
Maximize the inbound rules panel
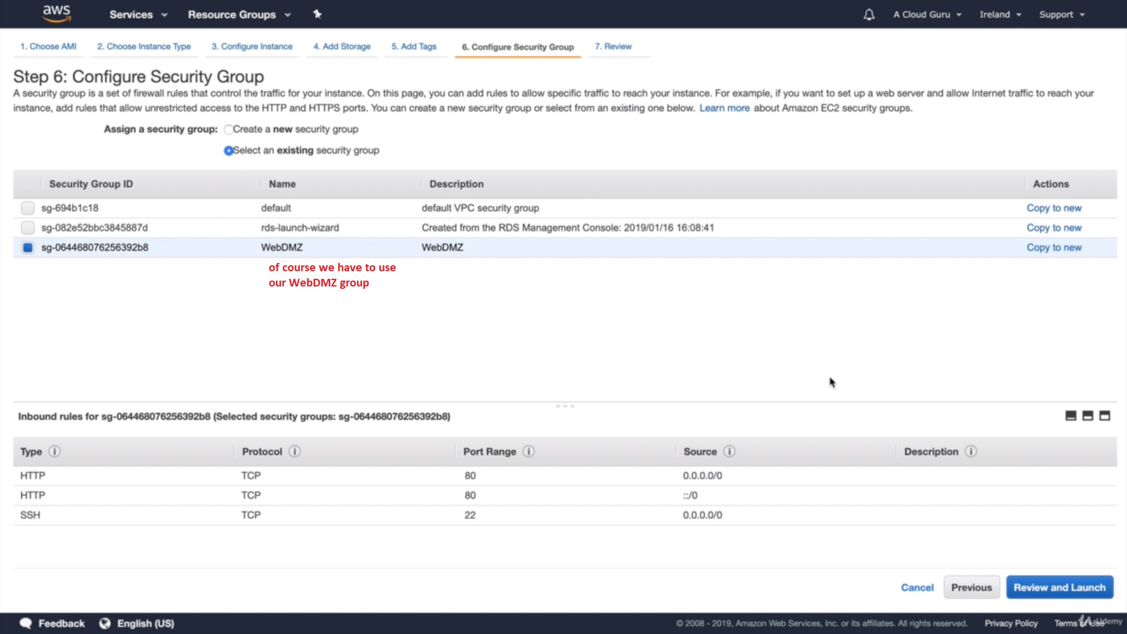click(1104, 416)
